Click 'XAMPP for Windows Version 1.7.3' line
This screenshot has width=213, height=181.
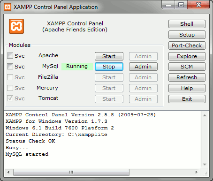coord(56,121)
